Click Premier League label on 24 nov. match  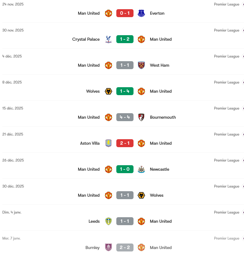tap(227, 4)
